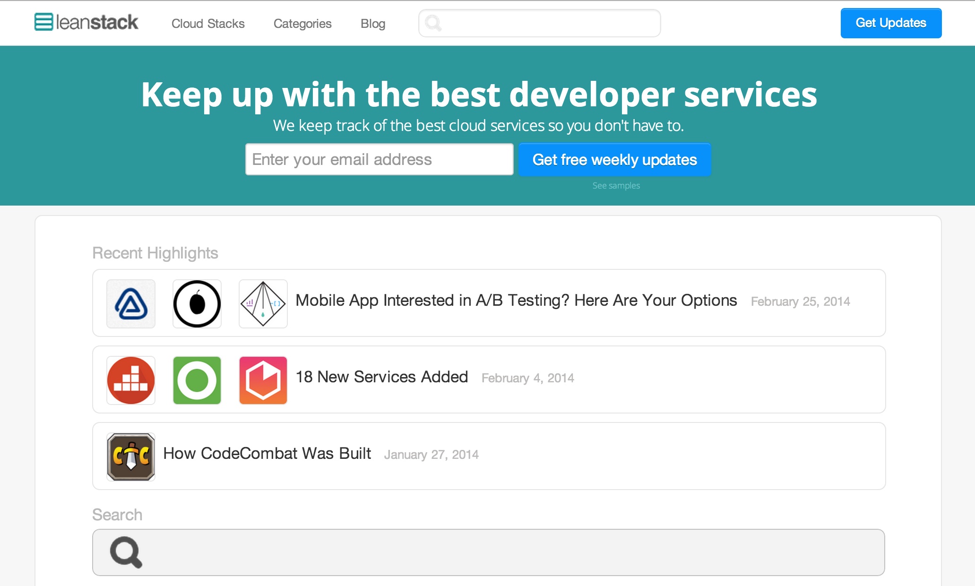
Task: Click the diamond outline service icon
Action: [x=263, y=304]
